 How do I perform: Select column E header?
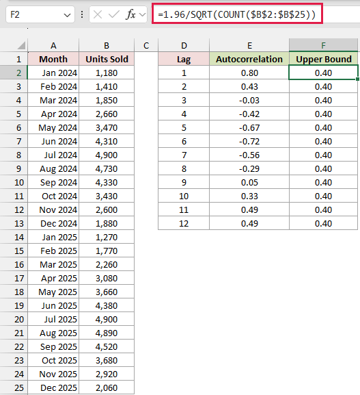pyautogui.click(x=249, y=45)
